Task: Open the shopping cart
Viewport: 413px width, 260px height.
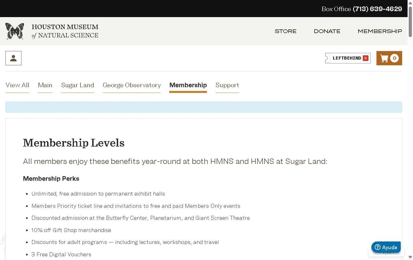Action: click(389, 58)
